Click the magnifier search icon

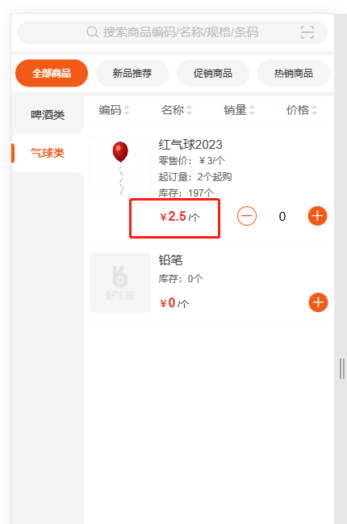coord(92,32)
